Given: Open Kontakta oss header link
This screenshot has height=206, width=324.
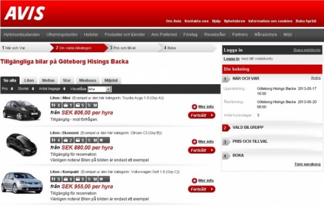Looking at the screenshot, I should pos(197,21).
